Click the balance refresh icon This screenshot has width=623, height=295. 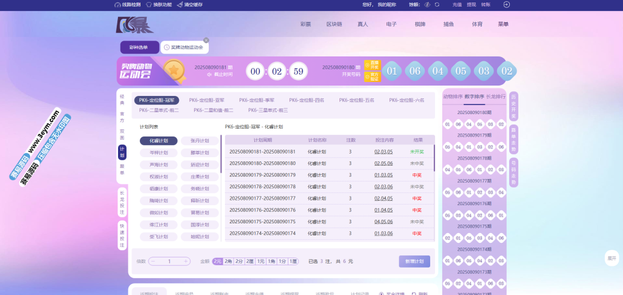point(437,4)
